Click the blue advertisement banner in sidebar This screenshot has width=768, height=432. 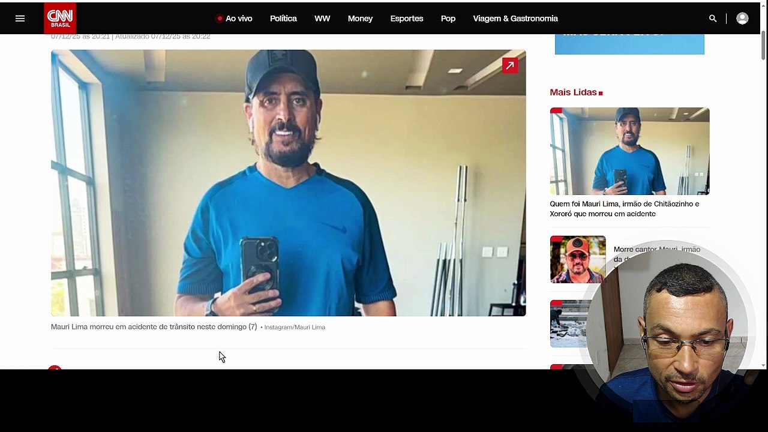(629, 44)
